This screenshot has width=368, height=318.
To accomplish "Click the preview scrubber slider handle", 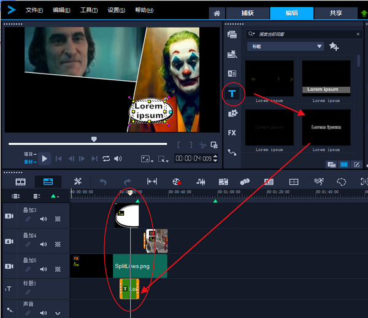I will [x=94, y=140].
